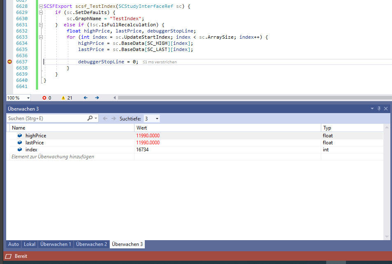Navigate to next issue with right arrow

coord(97,98)
